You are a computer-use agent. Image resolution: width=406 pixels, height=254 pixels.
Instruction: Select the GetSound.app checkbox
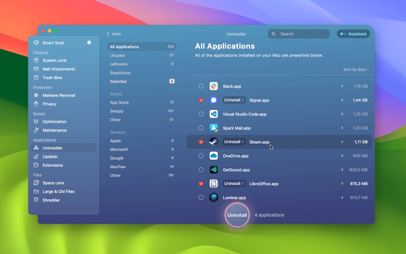(x=201, y=170)
